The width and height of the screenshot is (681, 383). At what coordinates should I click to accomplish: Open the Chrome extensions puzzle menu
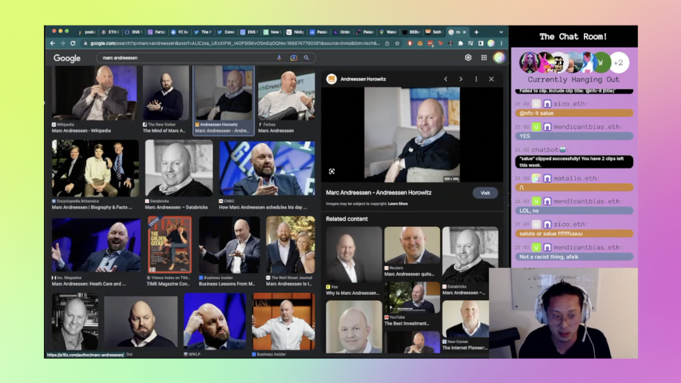(460, 43)
